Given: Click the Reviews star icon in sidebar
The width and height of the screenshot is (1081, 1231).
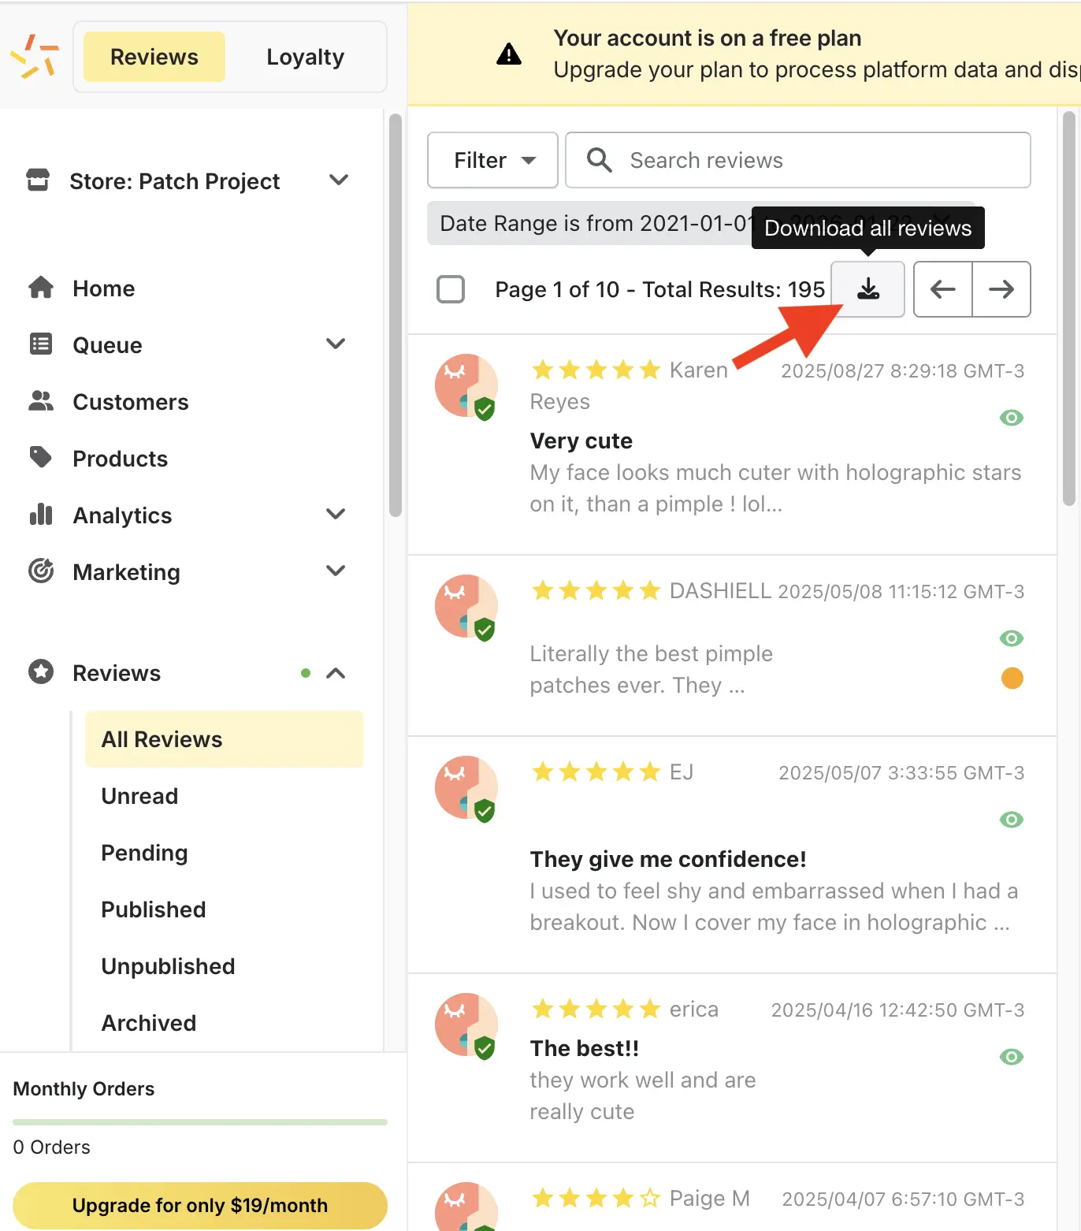Looking at the screenshot, I should (41, 672).
